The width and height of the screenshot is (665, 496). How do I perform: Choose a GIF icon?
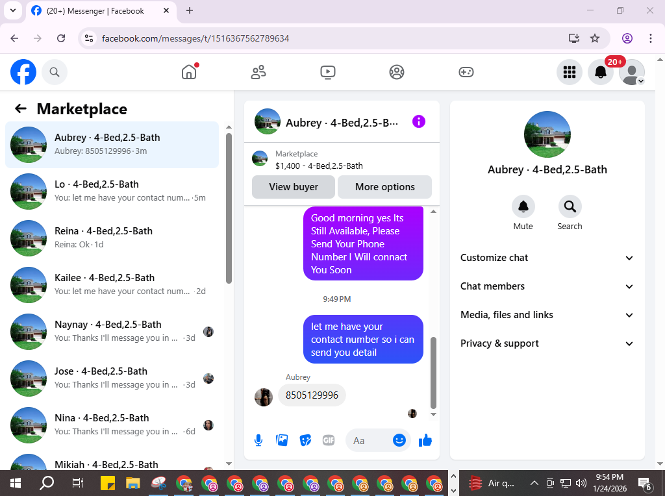pyautogui.click(x=329, y=440)
